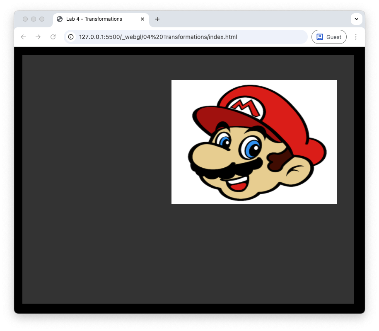Minimize the browser window
379x331 pixels.
tap(34, 19)
